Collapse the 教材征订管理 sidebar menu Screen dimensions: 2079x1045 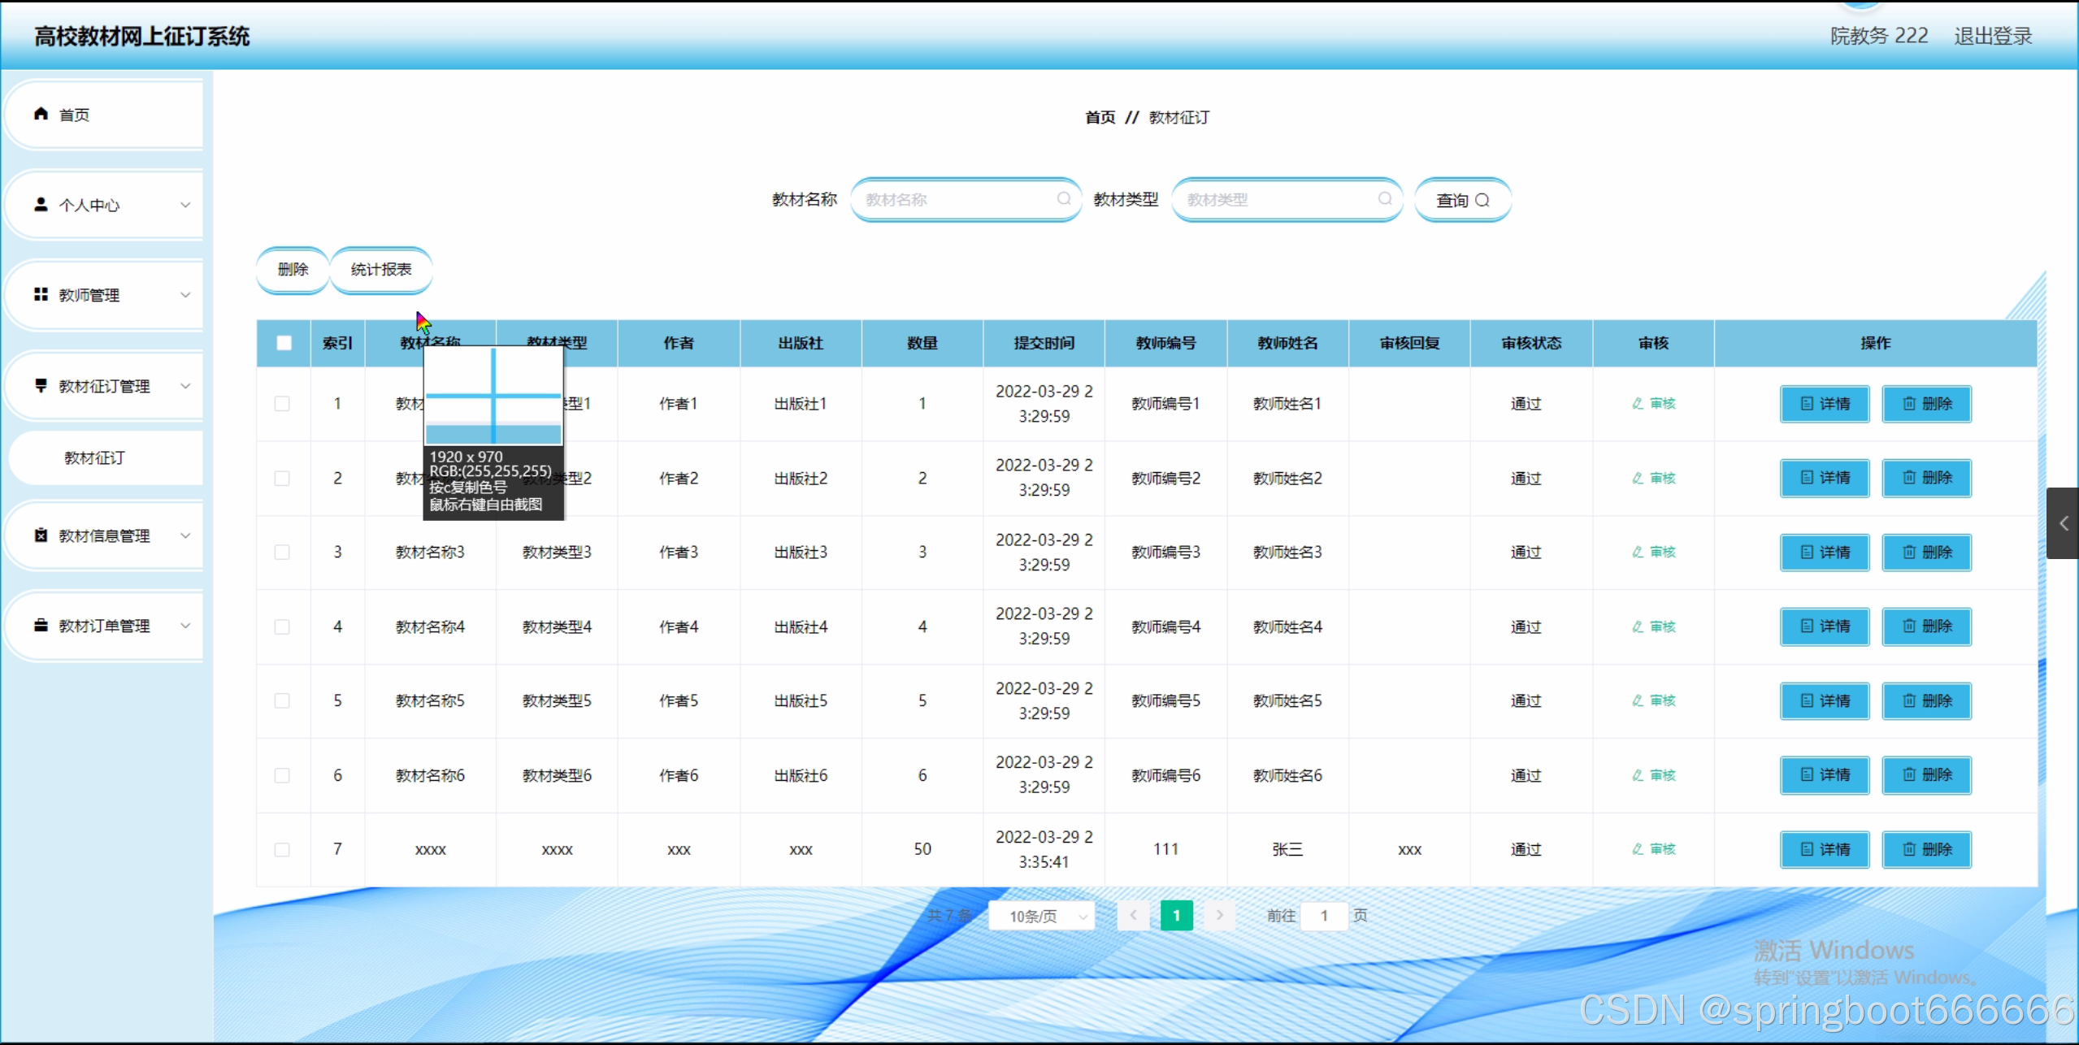tap(106, 386)
